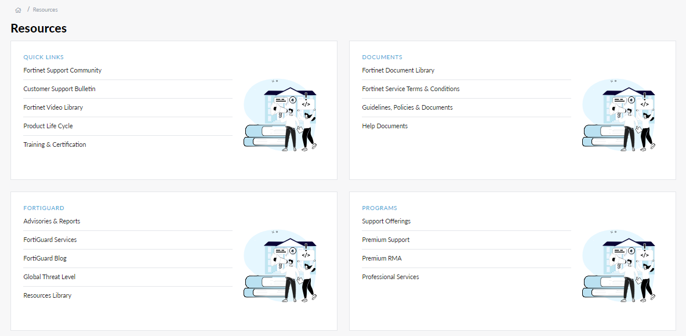This screenshot has height=336, width=686.
Task: Open Support Offerings page
Action: (386, 221)
